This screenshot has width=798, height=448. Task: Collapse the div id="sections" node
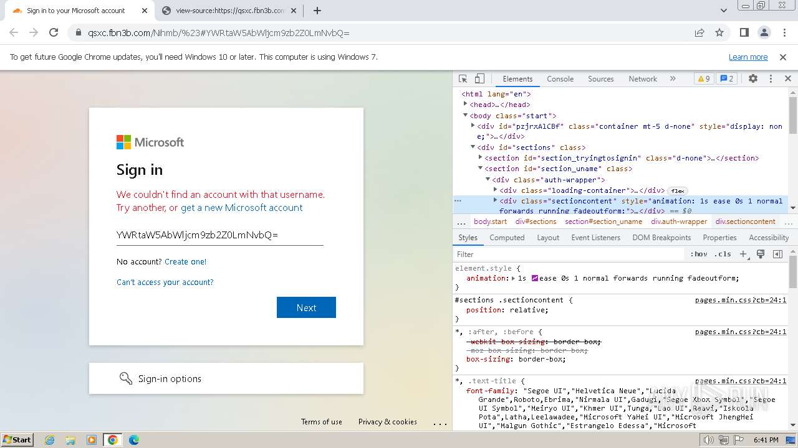(473, 147)
